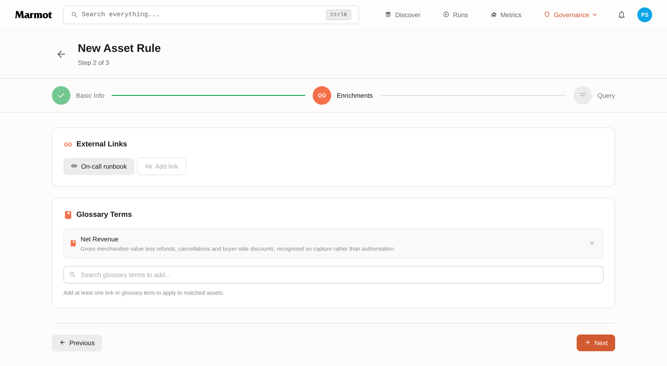Click the CtrlK shortcut badge
This screenshot has height=366, width=667.
[339, 15]
